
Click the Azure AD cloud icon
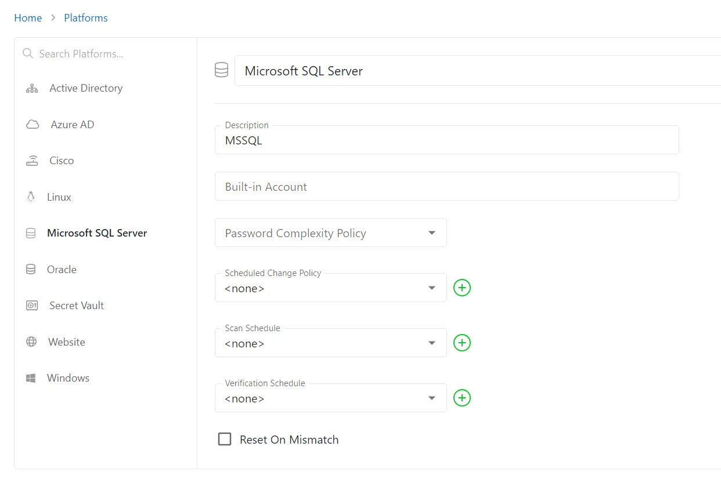pos(33,125)
